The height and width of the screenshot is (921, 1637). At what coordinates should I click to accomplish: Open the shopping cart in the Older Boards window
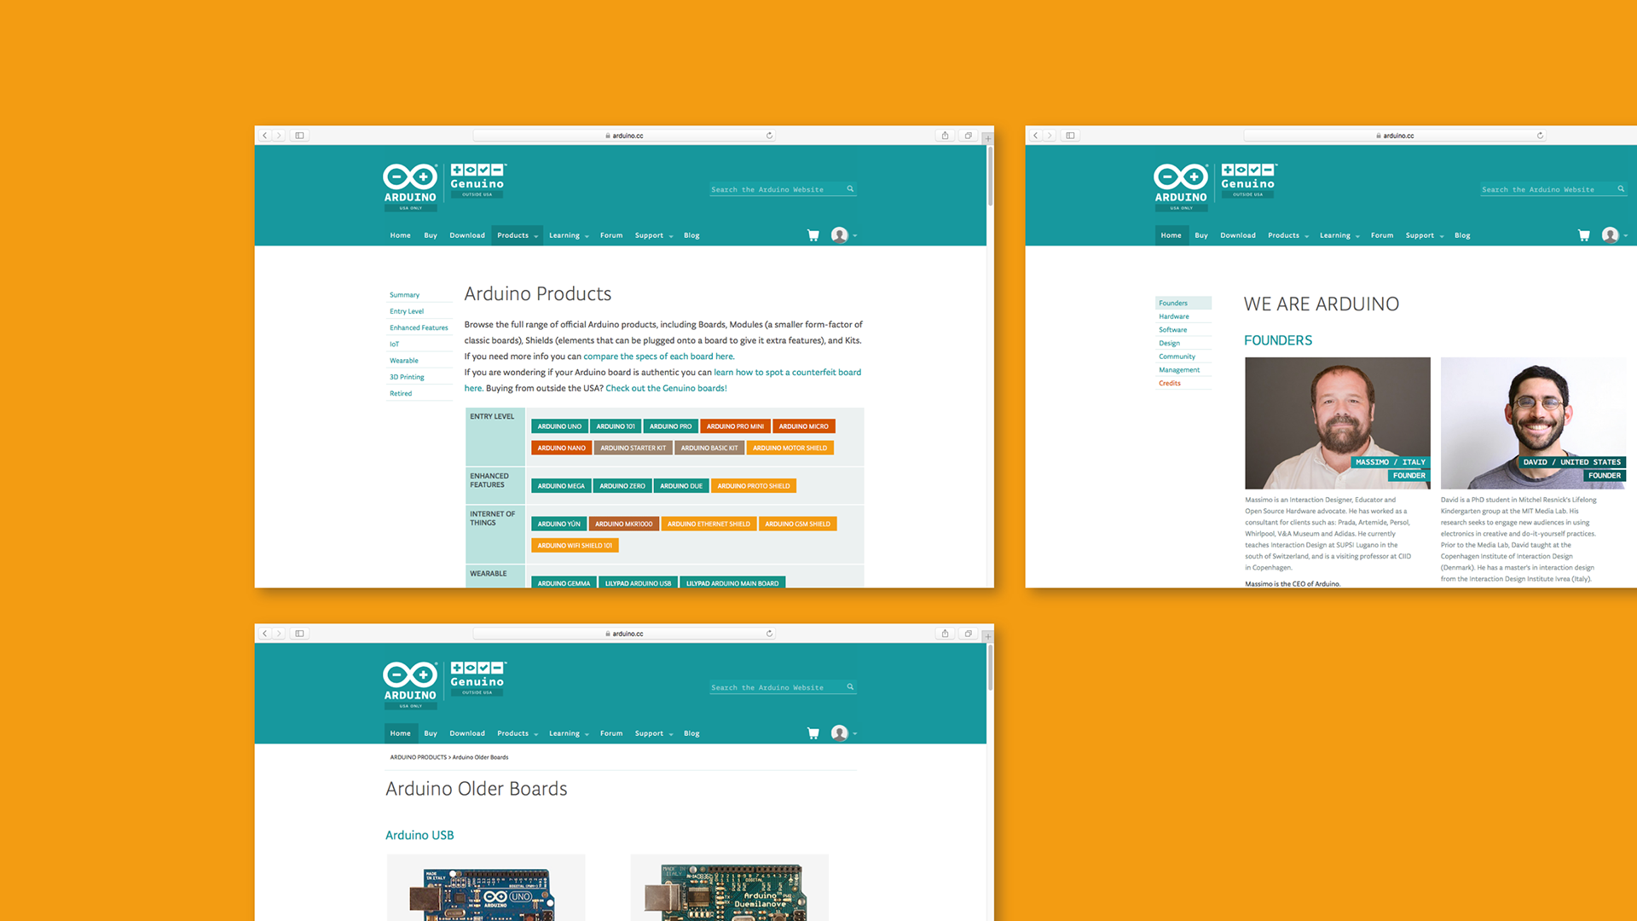(813, 733)
